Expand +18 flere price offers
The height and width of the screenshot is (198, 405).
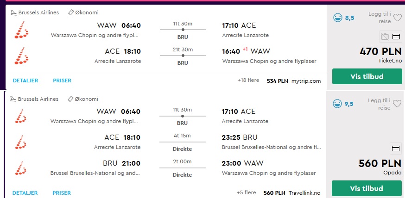pos(248,80)
